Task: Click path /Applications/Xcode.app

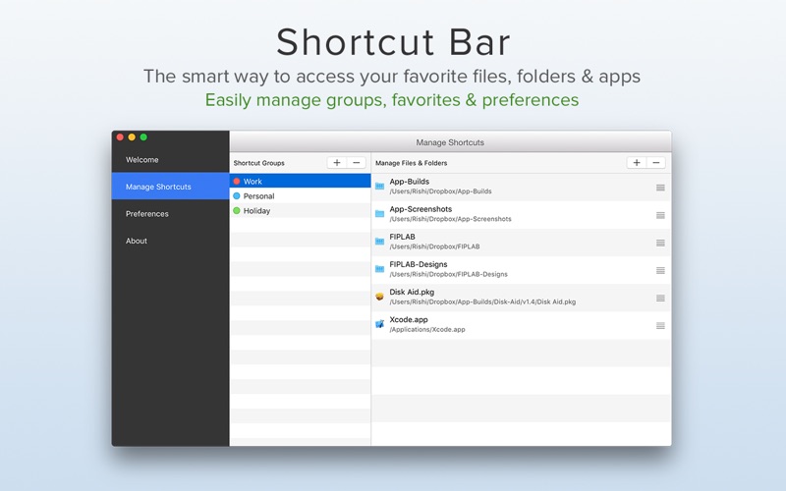Action: (x=427, y=329)
